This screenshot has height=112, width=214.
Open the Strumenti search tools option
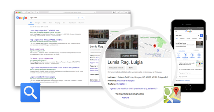pyautogui.click(x=81, y=23)
